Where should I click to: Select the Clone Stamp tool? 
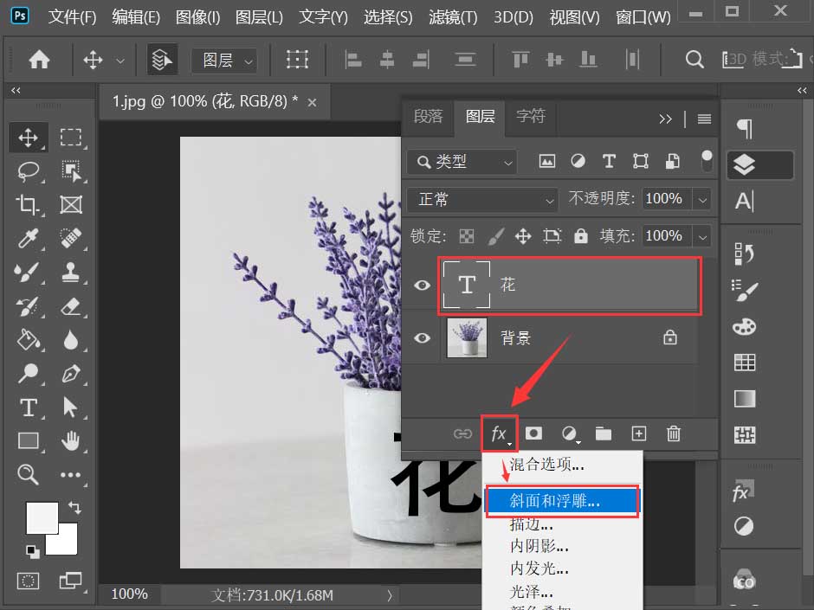click(73, 273)
